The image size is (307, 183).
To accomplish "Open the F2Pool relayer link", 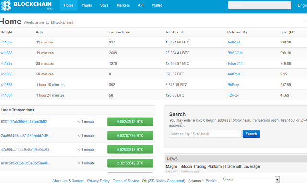I will pyautogui.click(x=233, y=95).
